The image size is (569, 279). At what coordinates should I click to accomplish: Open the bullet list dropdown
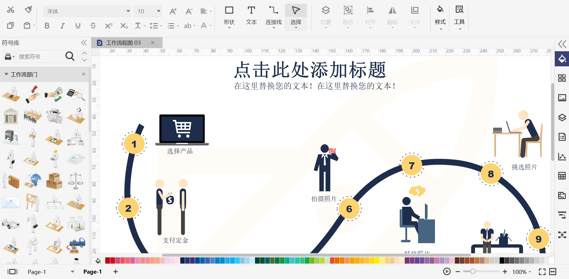tap(173, 26)
